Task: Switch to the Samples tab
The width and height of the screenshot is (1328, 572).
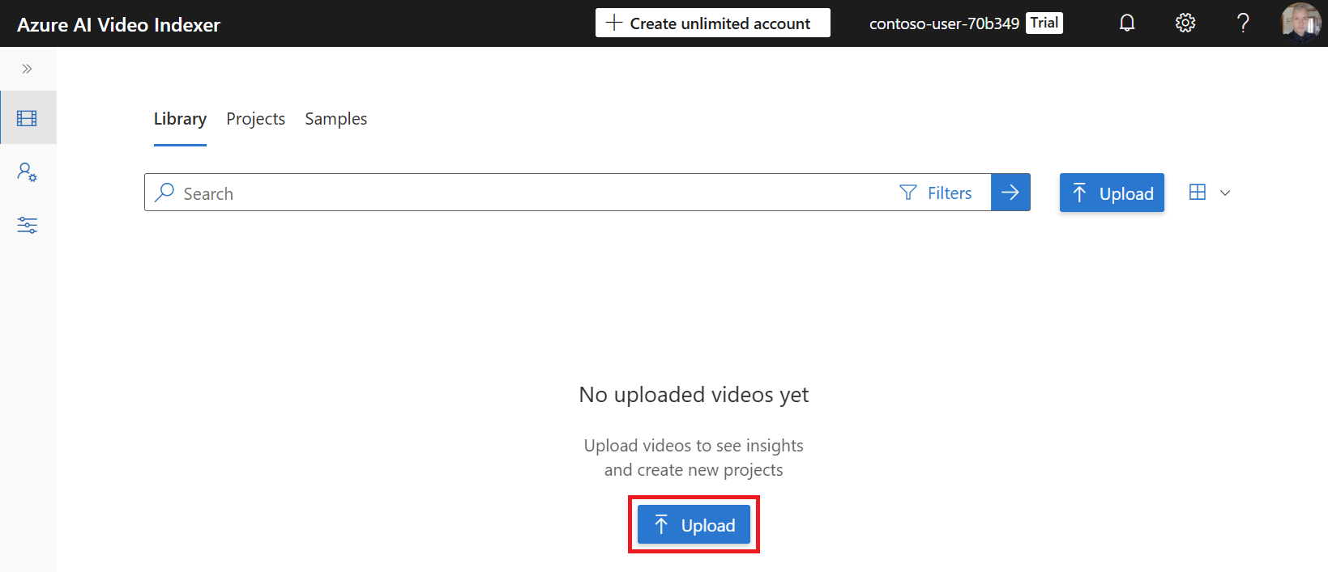Action: point(335,119)
